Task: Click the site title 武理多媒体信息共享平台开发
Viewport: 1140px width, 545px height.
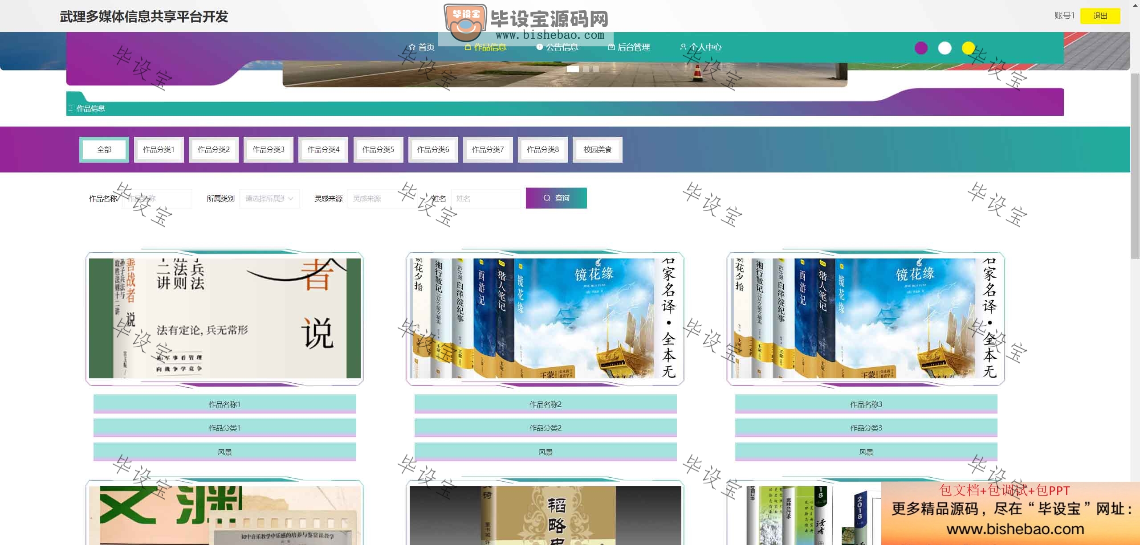Action: [x=144, y=16]
